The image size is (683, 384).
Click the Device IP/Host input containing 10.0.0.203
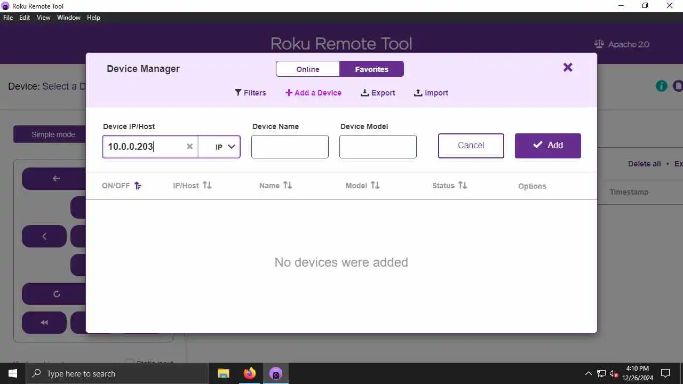(150, 147)
